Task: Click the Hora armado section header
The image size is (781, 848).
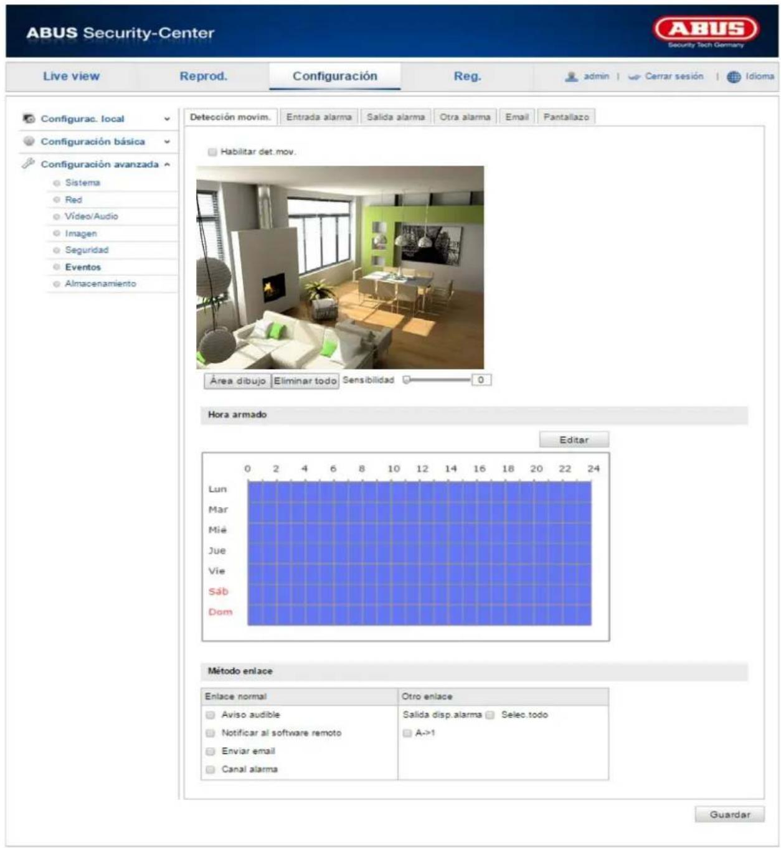Action: pyautogui.click(x=474, y=415)
